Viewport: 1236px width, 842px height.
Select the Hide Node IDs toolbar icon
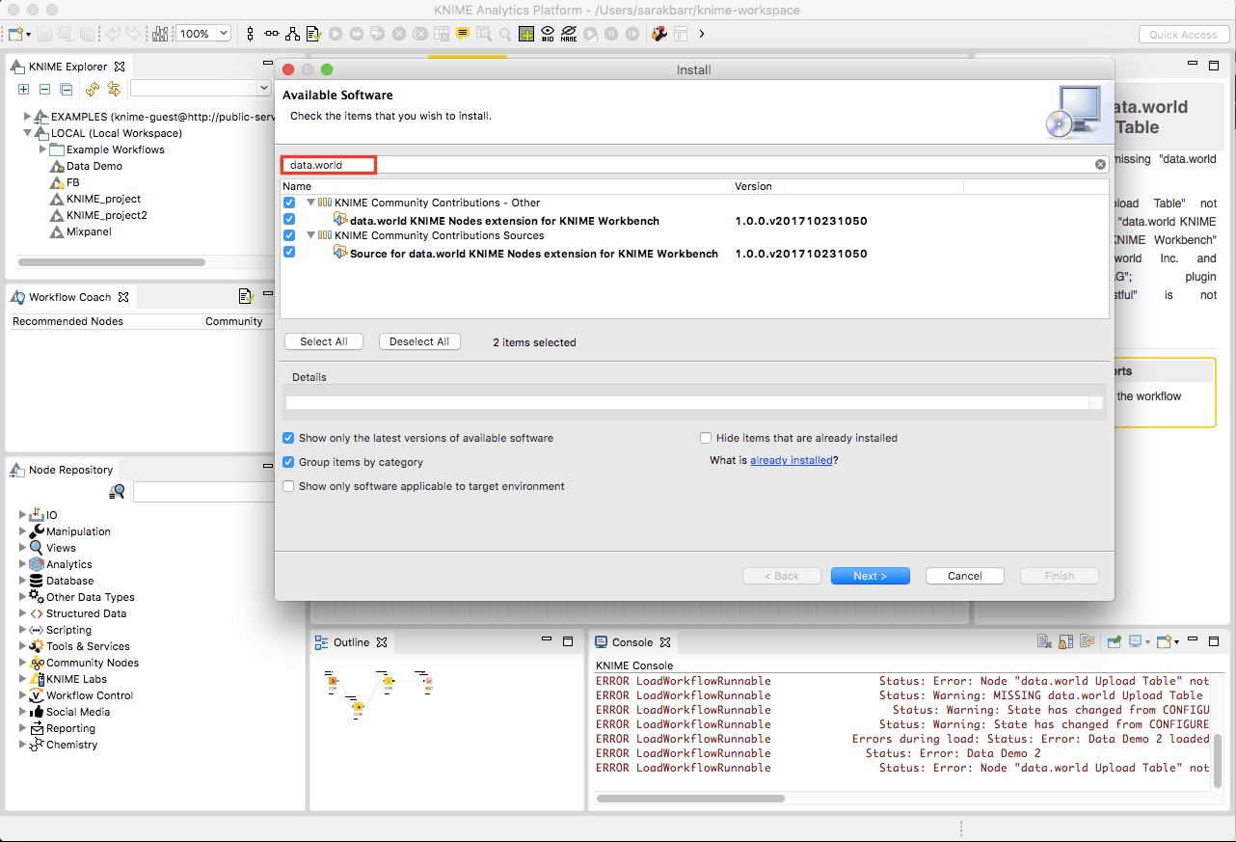pyautogui.click(x=546, y=34)
